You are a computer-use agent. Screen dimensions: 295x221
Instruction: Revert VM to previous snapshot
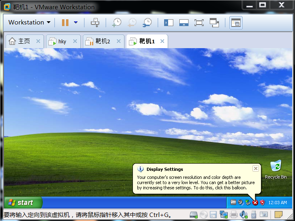[132, 22]
